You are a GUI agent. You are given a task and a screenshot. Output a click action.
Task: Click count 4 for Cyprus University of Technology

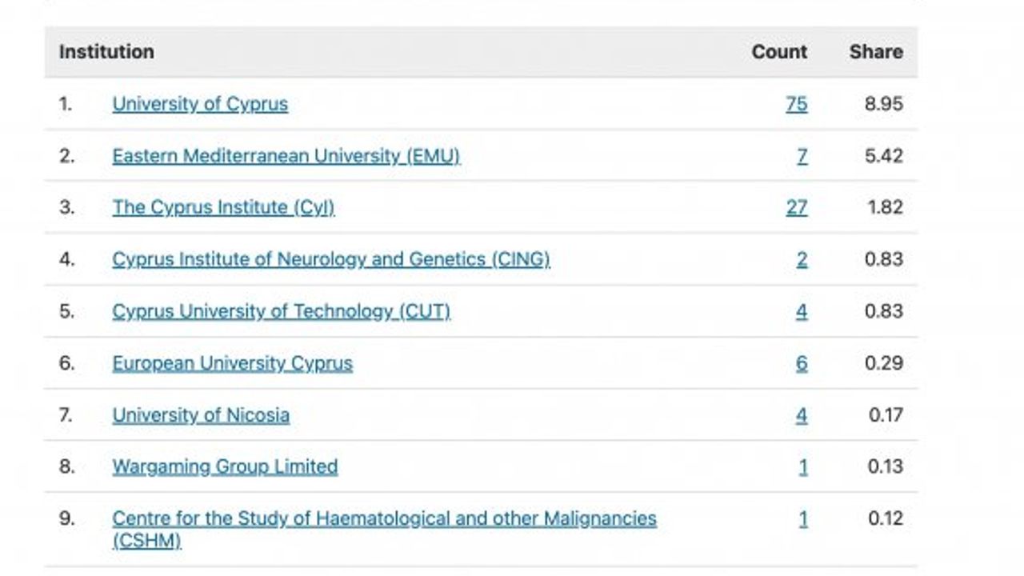click(x=802, y=311)
